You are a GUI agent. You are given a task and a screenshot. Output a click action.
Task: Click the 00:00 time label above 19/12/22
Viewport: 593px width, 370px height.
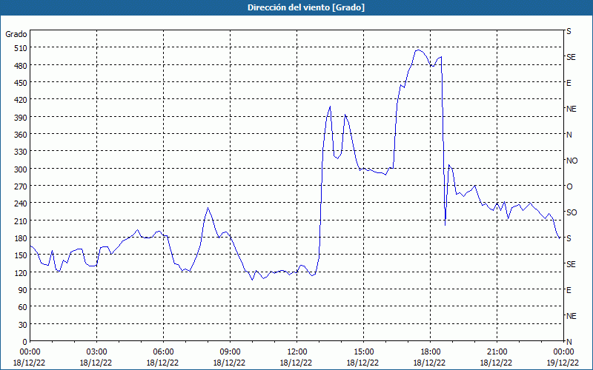point(563,352)
